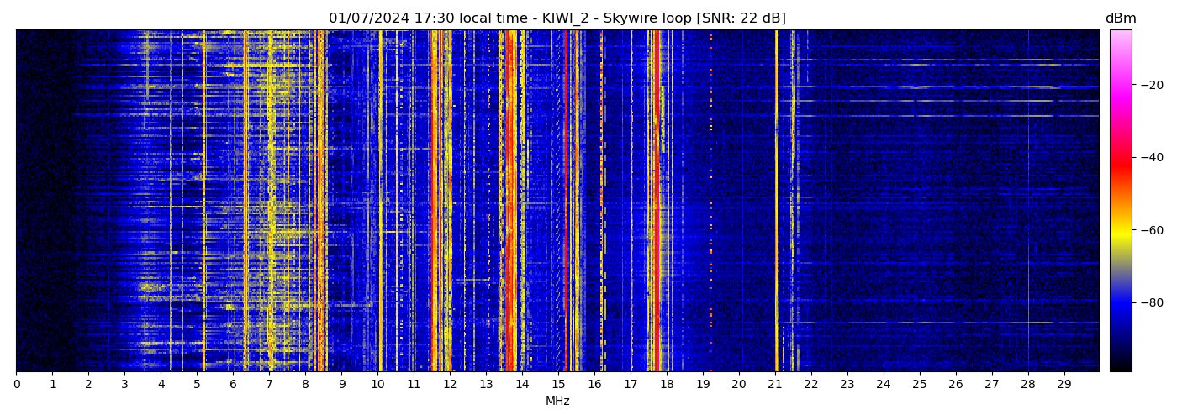Viewport: 1177px width, 420px height.
Task: Click the -20 tick on the colorbar
Action: click(1152, 85)
